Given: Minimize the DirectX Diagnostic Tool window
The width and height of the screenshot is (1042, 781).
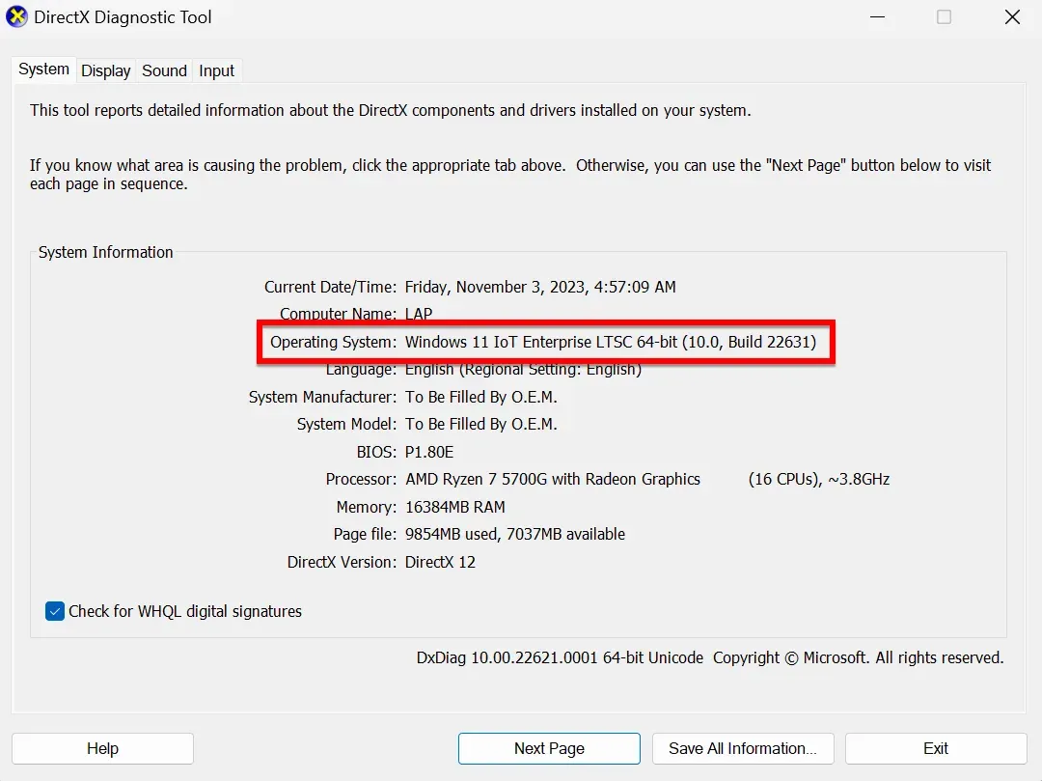Looking at the screenshot, I should 877,16.
